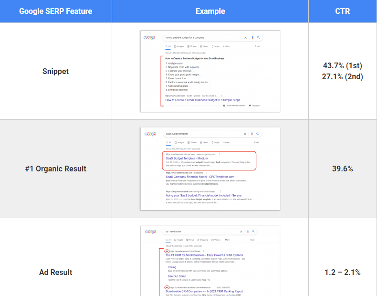Select All tab in 'do i need a crm' search
The height and width of the screenshot is (296, 377).
coord(168,240)
